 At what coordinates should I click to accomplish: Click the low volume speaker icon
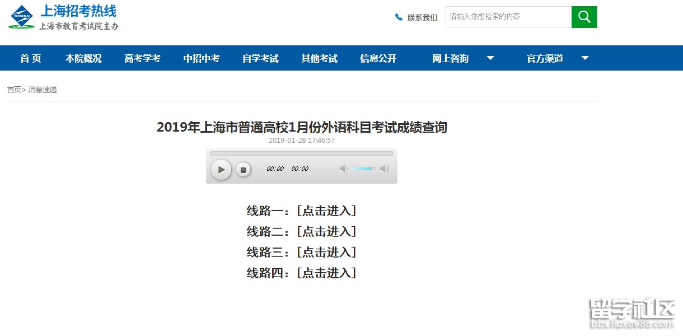pyautogui.click(x=343, y=169)
